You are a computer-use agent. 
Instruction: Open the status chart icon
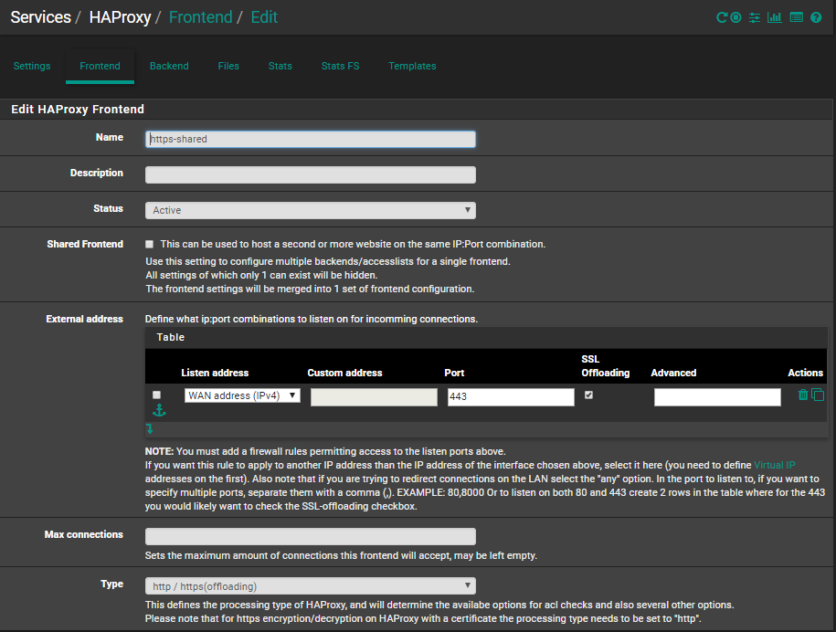pos(775,17)
